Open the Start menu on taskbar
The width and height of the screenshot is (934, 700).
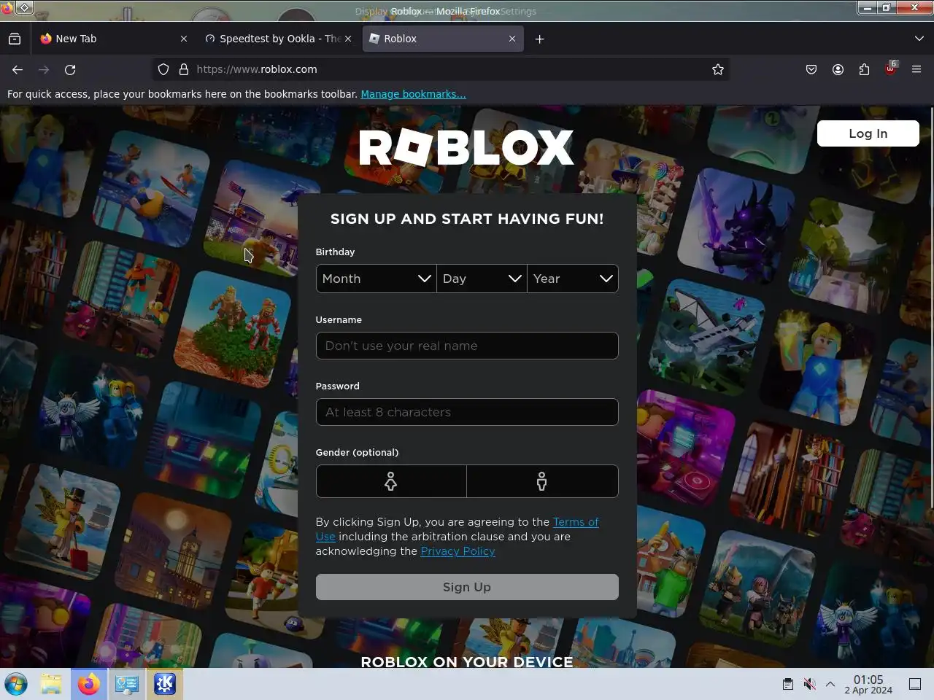tap(16, 684)
